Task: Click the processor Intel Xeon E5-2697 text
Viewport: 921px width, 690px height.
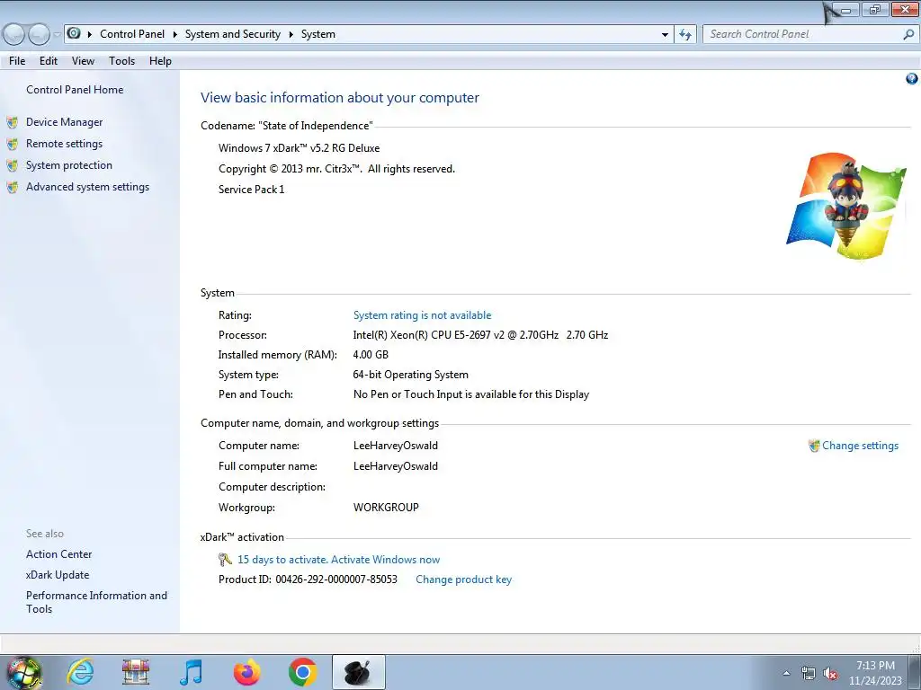Action: [480, 335]
